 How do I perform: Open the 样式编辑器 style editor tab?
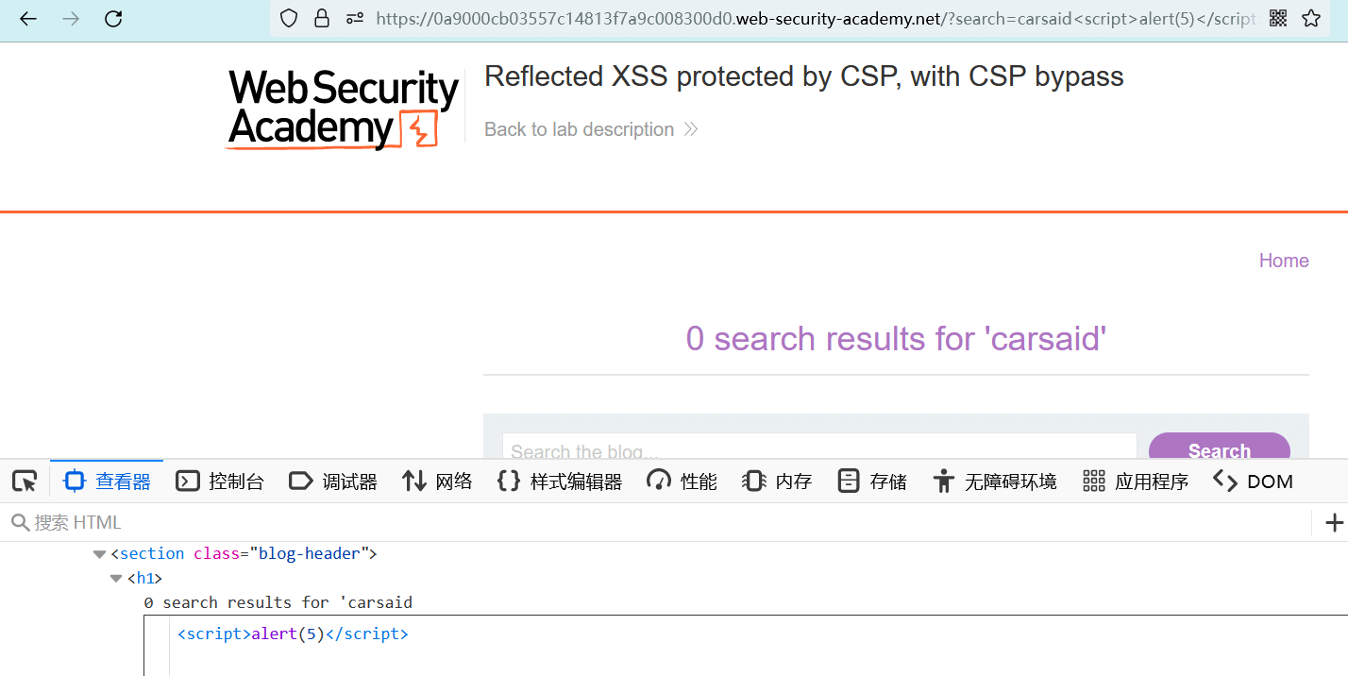click(560, 482)
